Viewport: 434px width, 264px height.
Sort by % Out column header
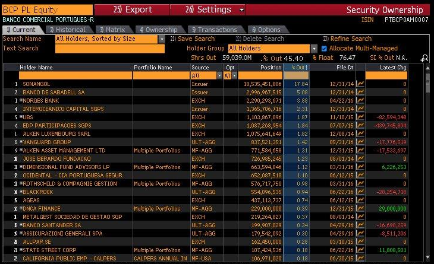296,68
